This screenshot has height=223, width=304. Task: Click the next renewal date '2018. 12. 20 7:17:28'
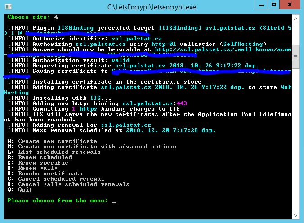[162, 130]
